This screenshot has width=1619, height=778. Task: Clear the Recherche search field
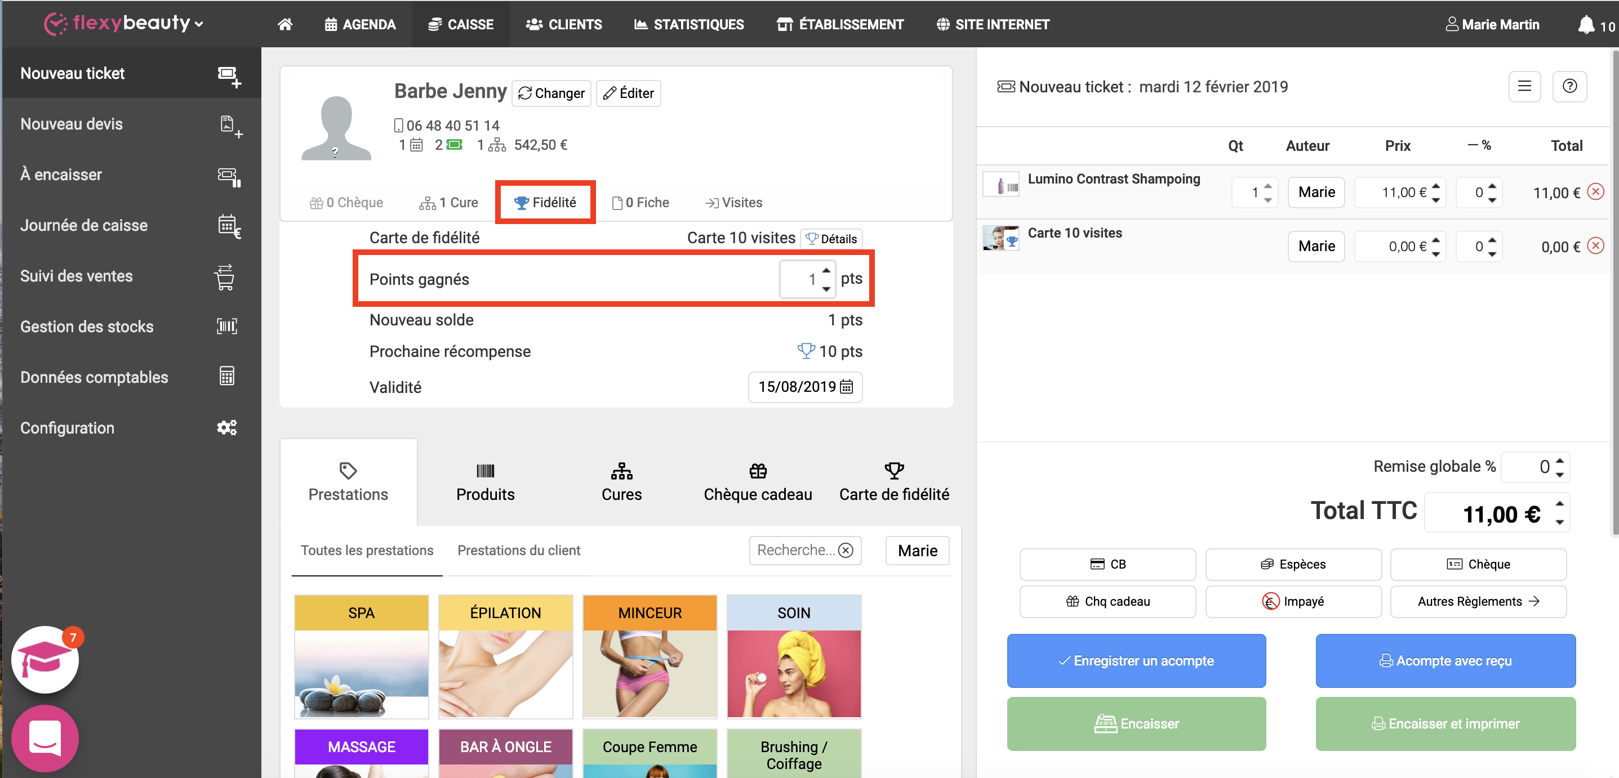tap(846, 550)
